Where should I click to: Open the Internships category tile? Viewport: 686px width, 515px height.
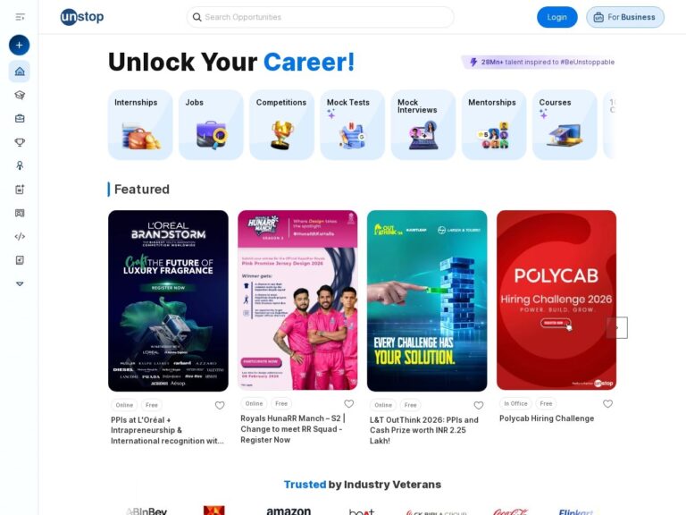coord(140,125)
